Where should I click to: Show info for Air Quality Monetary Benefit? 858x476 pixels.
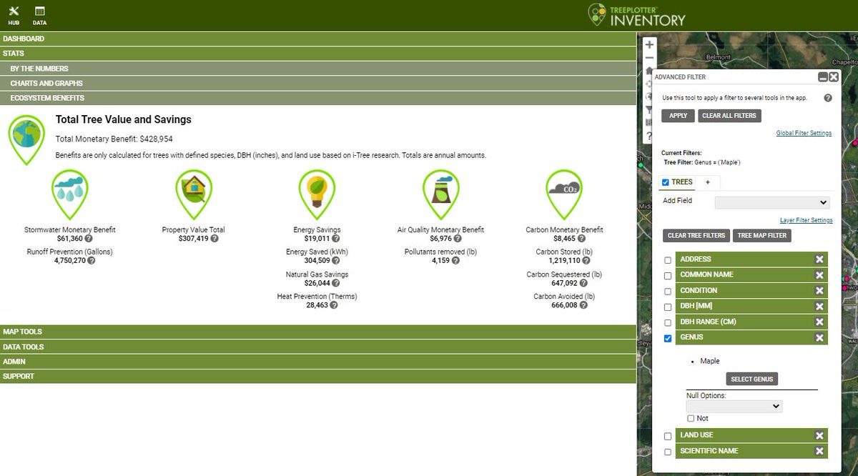click(x=457, y=239)
